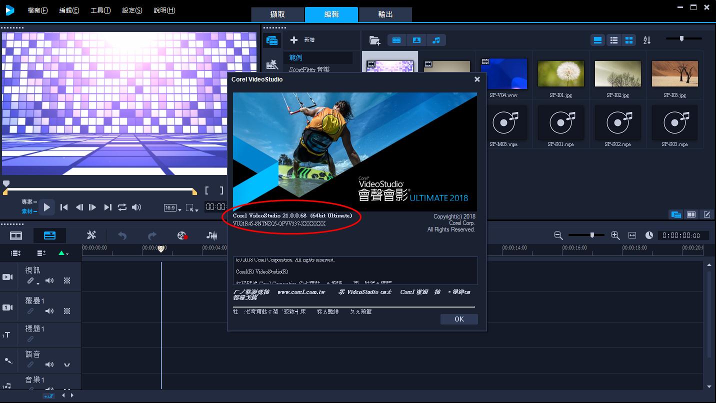Switch to the 輸出 tab
Screen dimensions: 716x403
pos(385,14)
